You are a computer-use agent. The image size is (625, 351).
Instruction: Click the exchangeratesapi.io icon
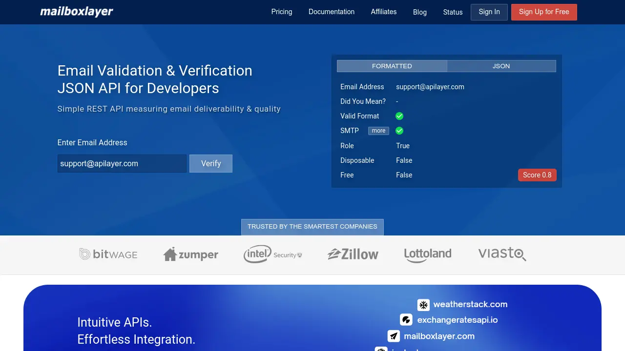(x=406, y=320)
